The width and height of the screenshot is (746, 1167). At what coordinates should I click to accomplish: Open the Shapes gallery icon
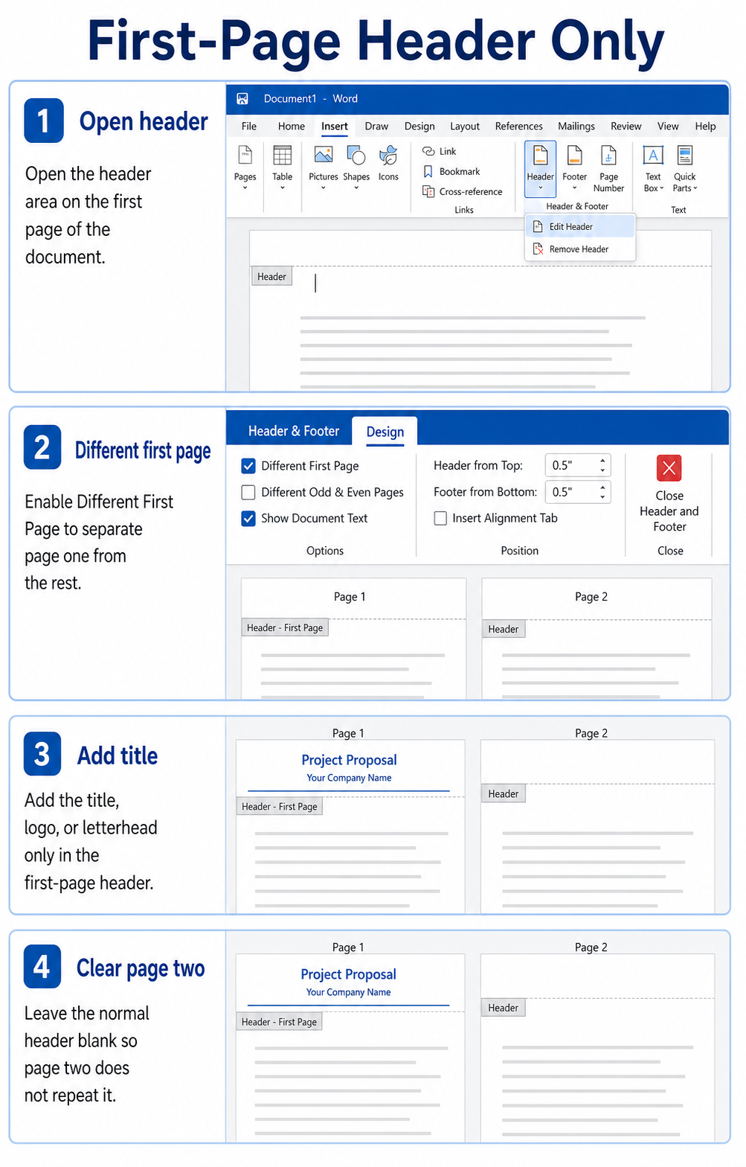point(356,155)
